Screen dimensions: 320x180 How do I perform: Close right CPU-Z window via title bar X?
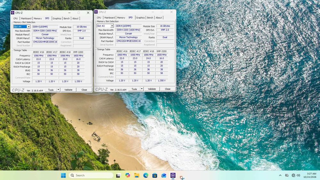(x=172, y=12)
